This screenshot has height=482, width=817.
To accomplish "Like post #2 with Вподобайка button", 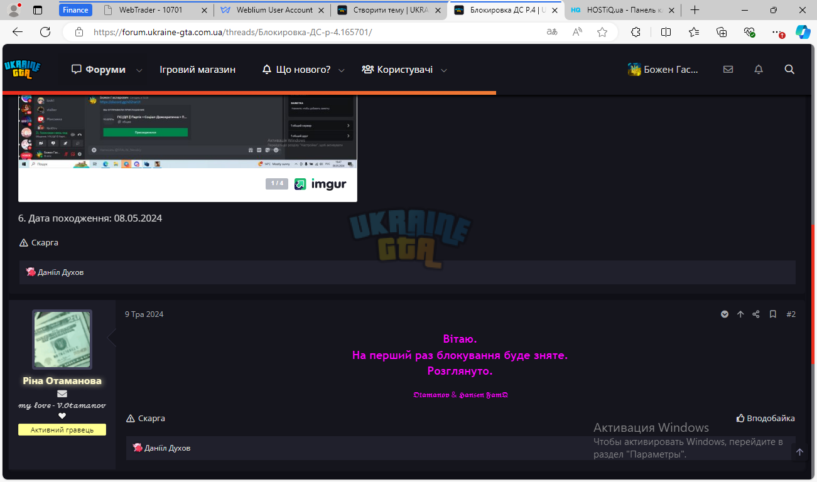I will [x=766, y=418].
